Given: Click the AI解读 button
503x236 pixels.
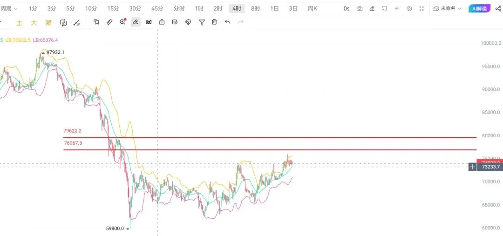Looking at the screenshot, I should (479, 9).
